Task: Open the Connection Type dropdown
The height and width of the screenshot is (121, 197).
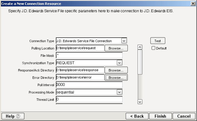Action: (x=124, y=41)
